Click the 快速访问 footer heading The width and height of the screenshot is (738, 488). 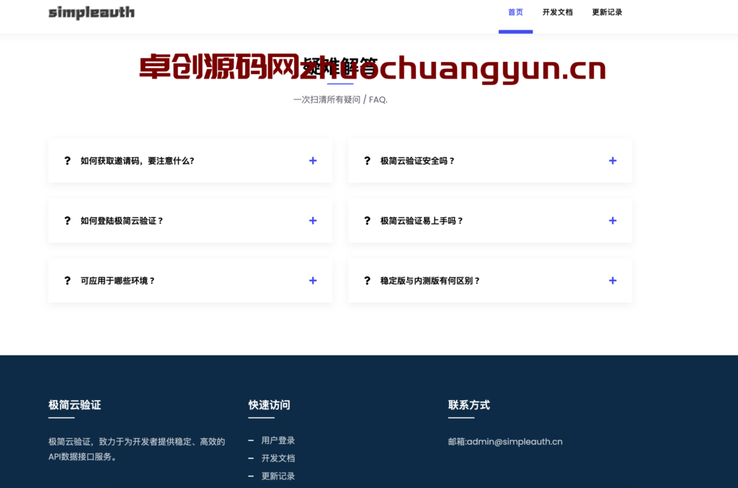(x=270, y=404)
